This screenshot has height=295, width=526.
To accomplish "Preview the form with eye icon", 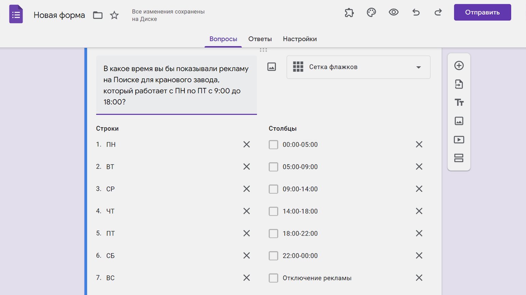I will tap(393, 13).
